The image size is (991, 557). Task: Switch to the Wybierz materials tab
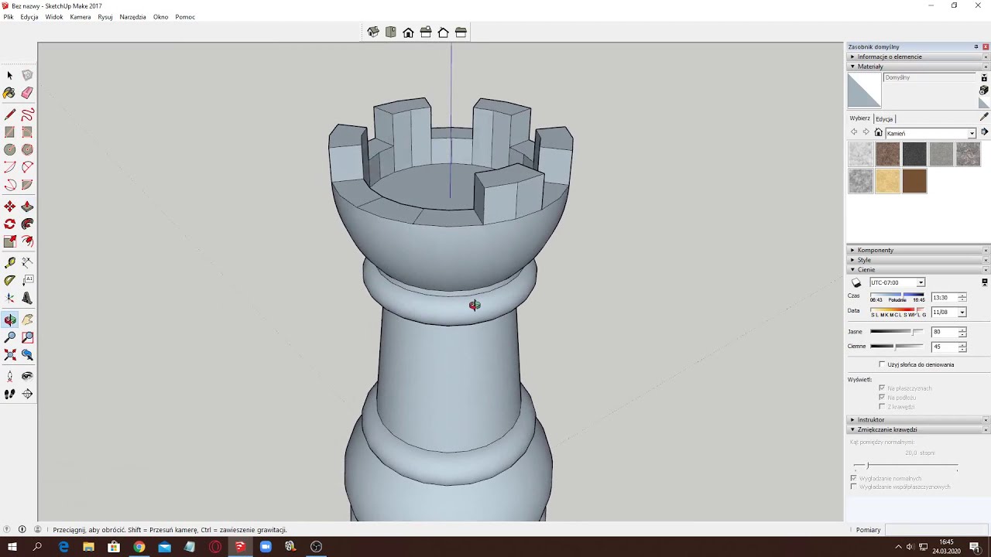tap(859, 118)
